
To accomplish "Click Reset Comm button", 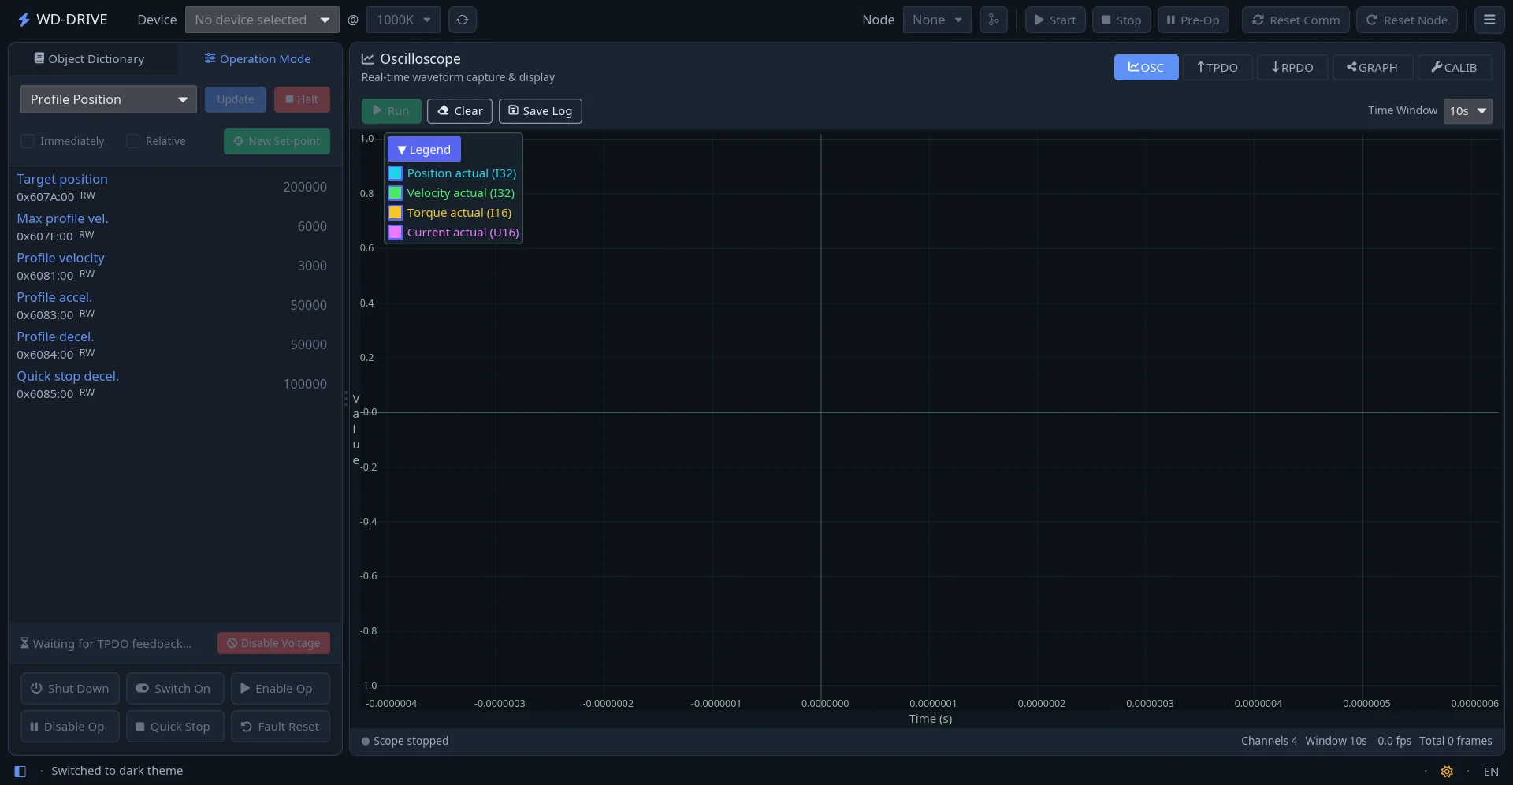I will 1296,20.
